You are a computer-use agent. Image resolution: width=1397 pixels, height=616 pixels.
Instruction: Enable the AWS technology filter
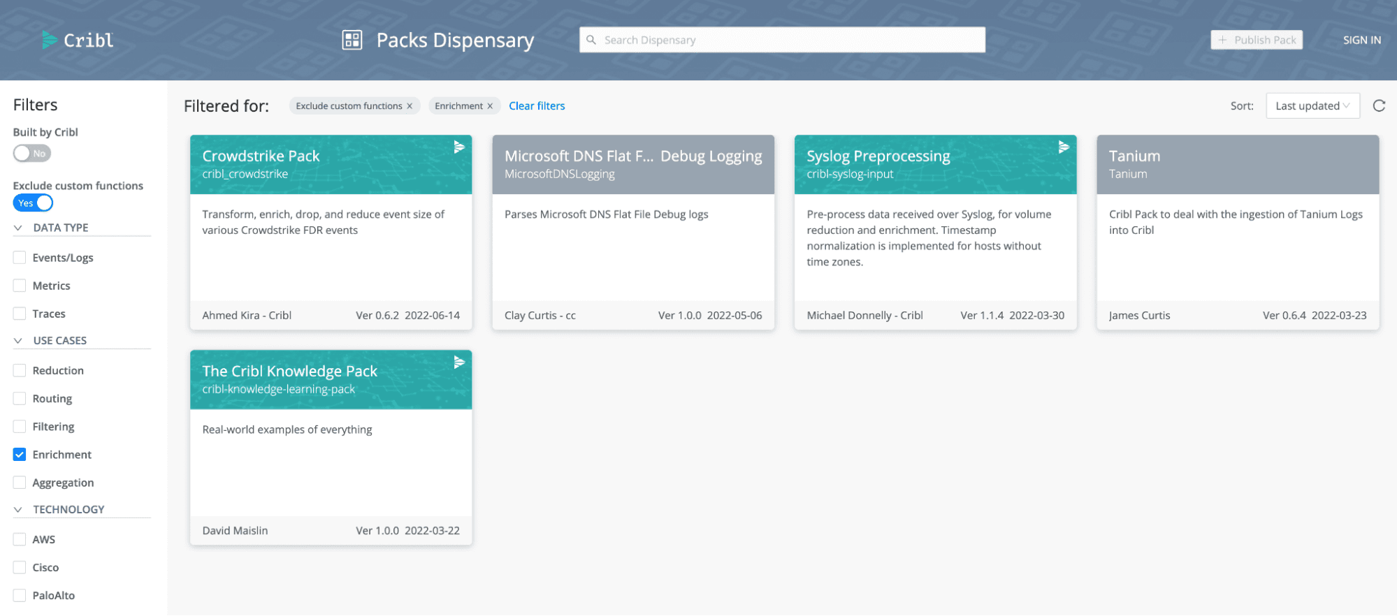tap(20, 539)
